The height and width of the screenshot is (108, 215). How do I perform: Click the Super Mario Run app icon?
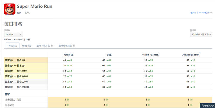click(10, 9)
